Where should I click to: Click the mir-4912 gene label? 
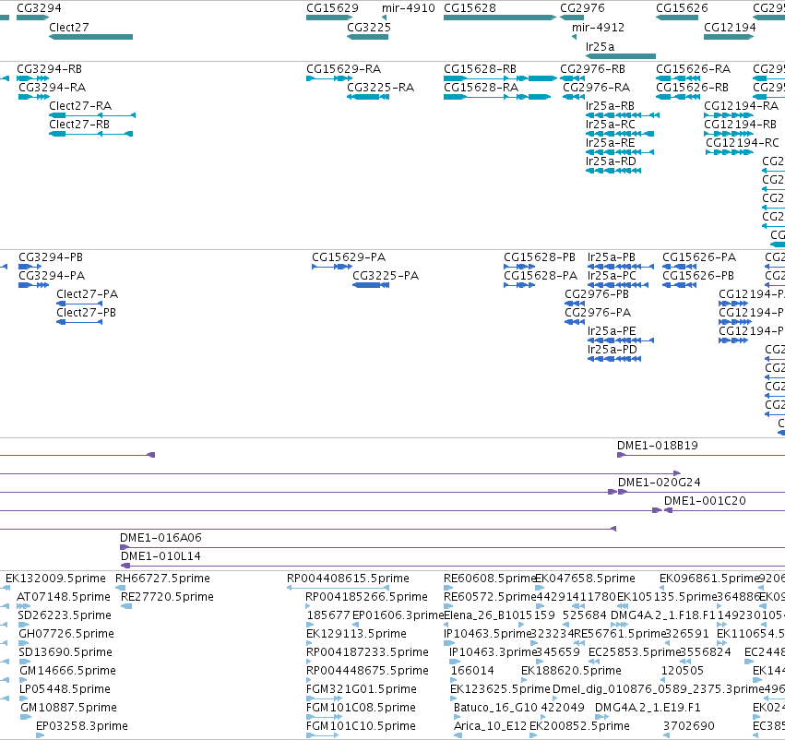(x=598, y=28)
